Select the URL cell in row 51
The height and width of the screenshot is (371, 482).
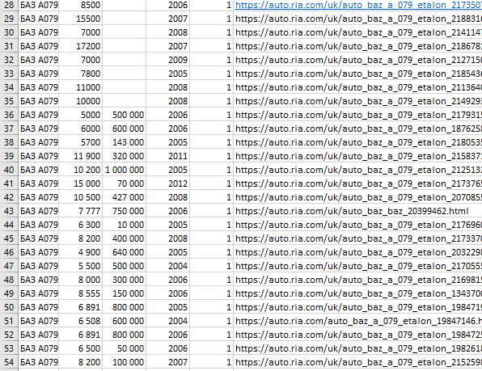click(357, 321)
